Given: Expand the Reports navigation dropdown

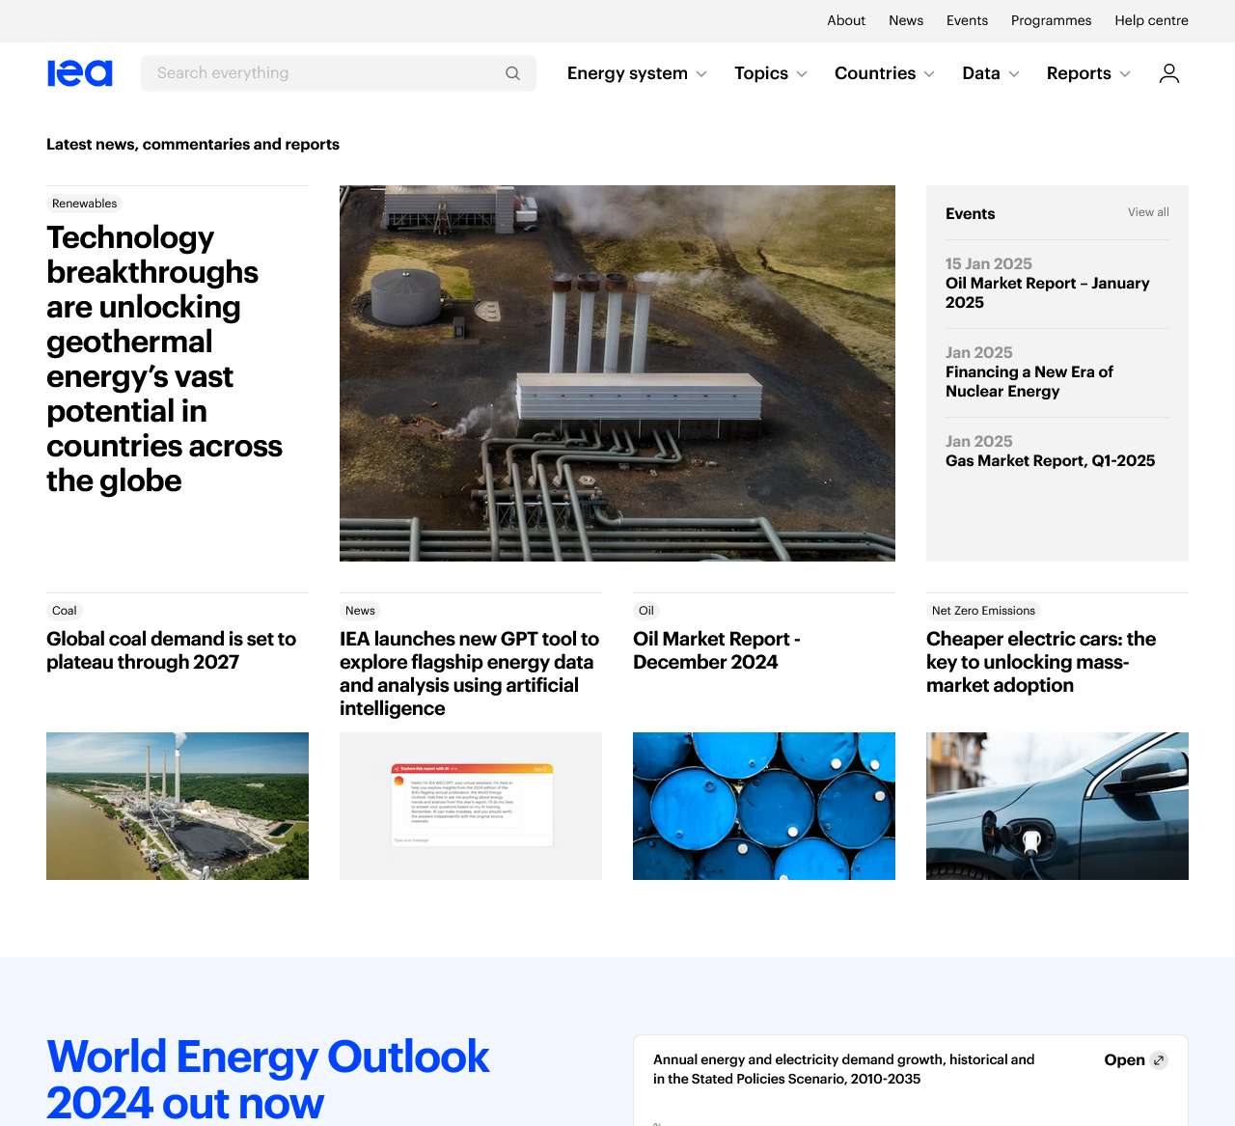Looking at the screenshot, I should (1087, 72).
